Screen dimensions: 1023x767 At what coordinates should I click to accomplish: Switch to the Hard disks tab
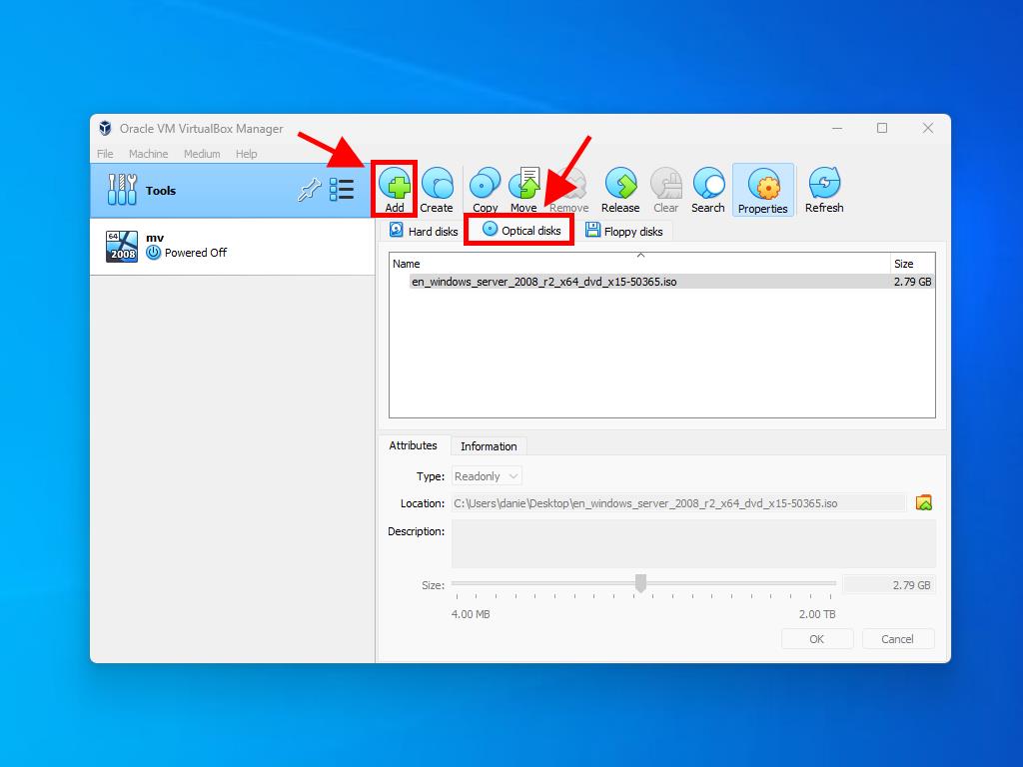pos(423,231)
